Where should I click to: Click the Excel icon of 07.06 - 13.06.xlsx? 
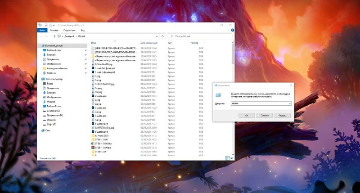(x=93, y=144)
